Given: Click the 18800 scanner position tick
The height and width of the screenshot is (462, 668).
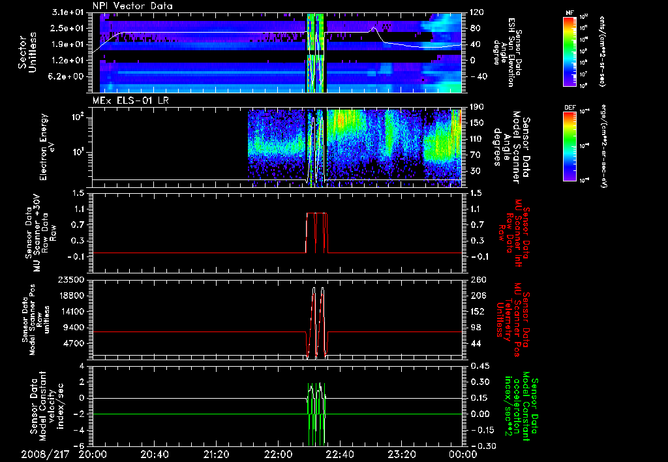Looking at the screenshot, I should coord(70,296).
